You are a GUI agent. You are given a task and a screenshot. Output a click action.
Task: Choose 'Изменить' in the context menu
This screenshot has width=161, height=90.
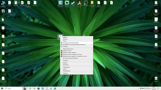pos(76,39)
